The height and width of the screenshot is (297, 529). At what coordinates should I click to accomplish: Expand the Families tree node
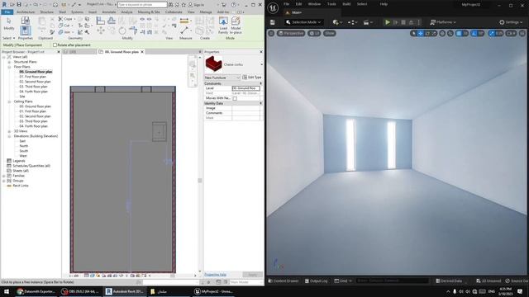(x=4, y=176)
